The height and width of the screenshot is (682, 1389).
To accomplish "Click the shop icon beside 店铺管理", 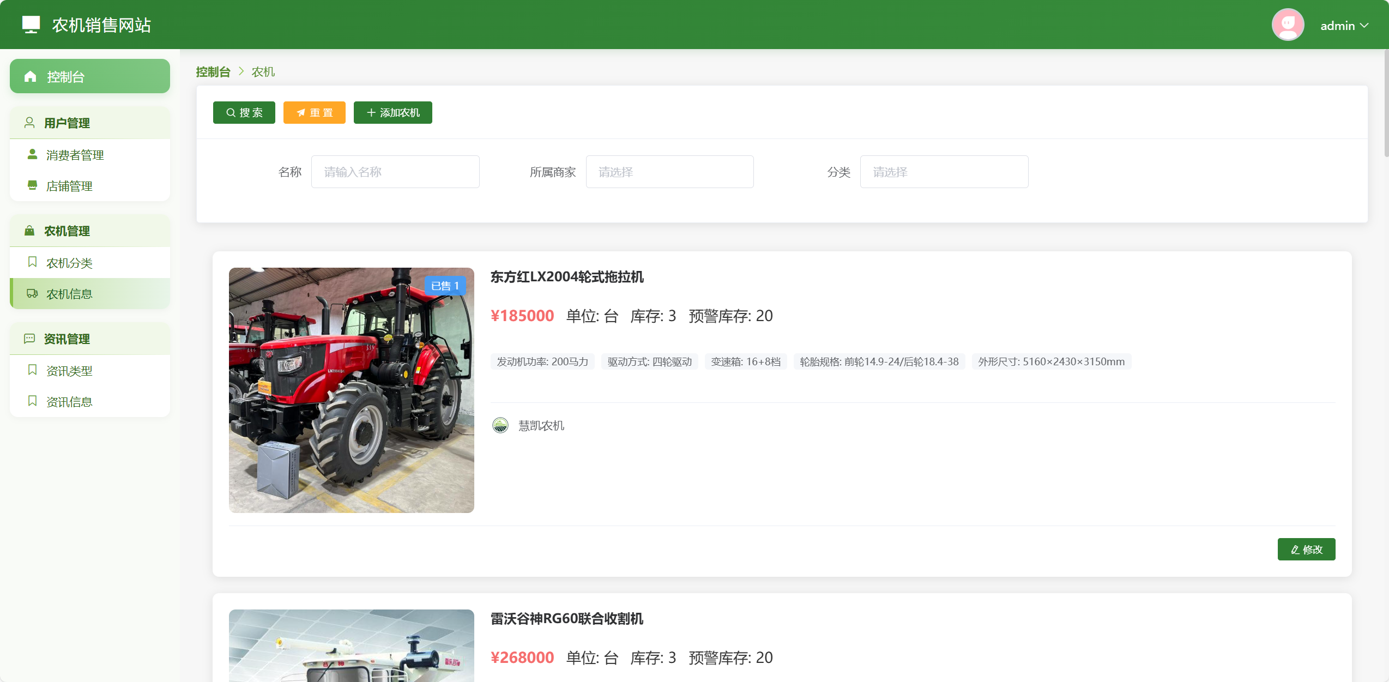I will (x=33, y=185).
